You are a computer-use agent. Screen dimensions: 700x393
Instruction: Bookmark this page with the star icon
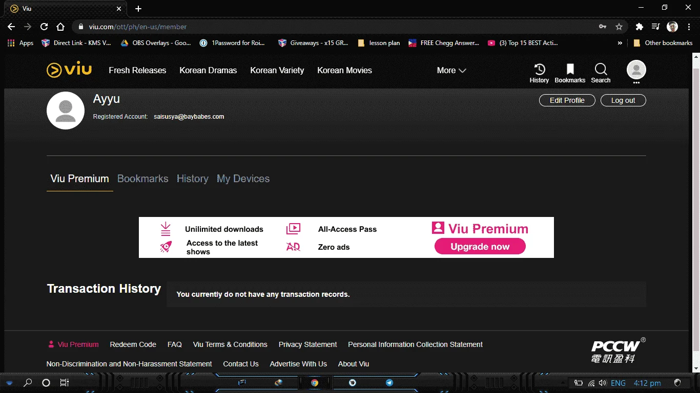pyautogui.click(x=619, y=27)
